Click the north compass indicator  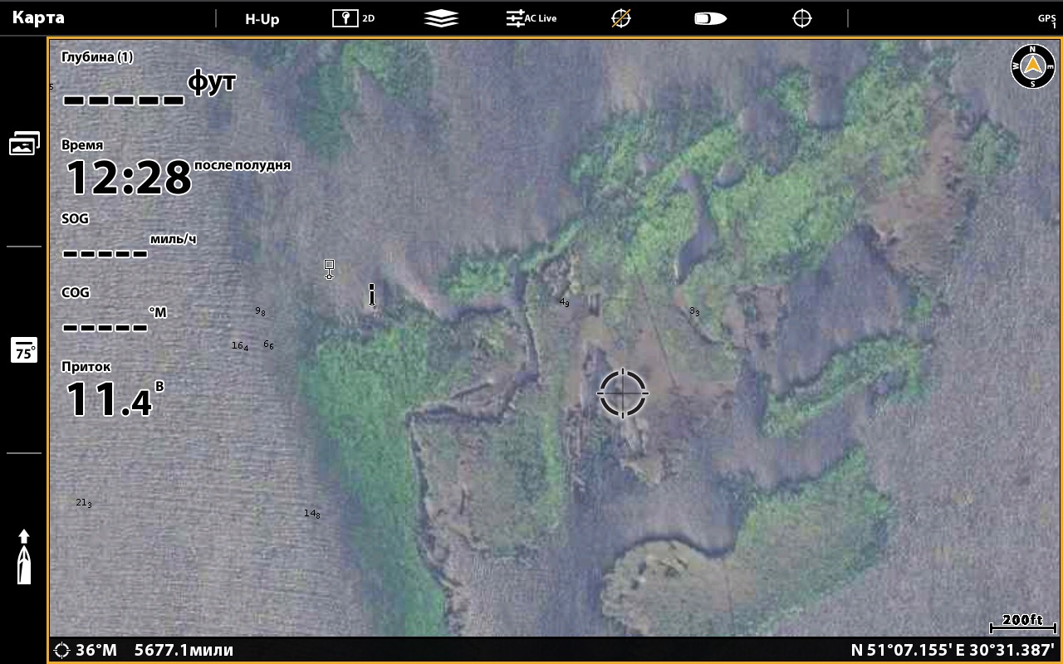(x=1032, y=66)
